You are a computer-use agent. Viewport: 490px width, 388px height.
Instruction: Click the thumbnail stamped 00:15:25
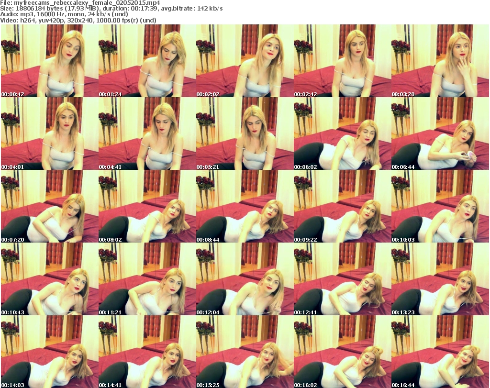coord(245,352)
